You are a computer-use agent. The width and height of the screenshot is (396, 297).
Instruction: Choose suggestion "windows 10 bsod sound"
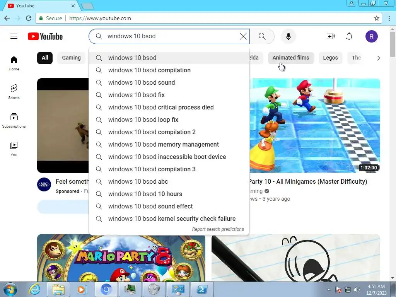(x=169, y=83)
